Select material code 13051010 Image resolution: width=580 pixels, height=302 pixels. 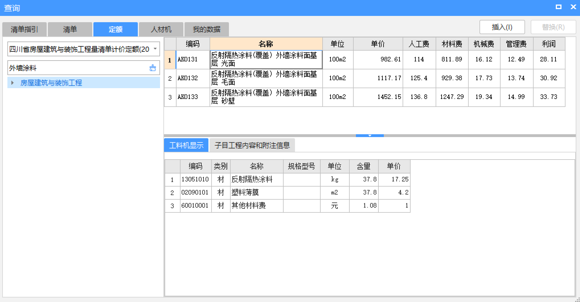[x=196, y=179]
